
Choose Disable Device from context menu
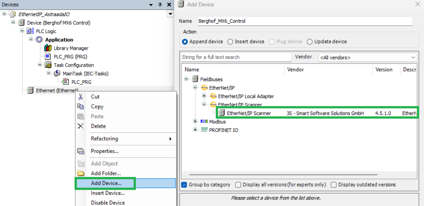pyautogui.click(x=126, y=203)
